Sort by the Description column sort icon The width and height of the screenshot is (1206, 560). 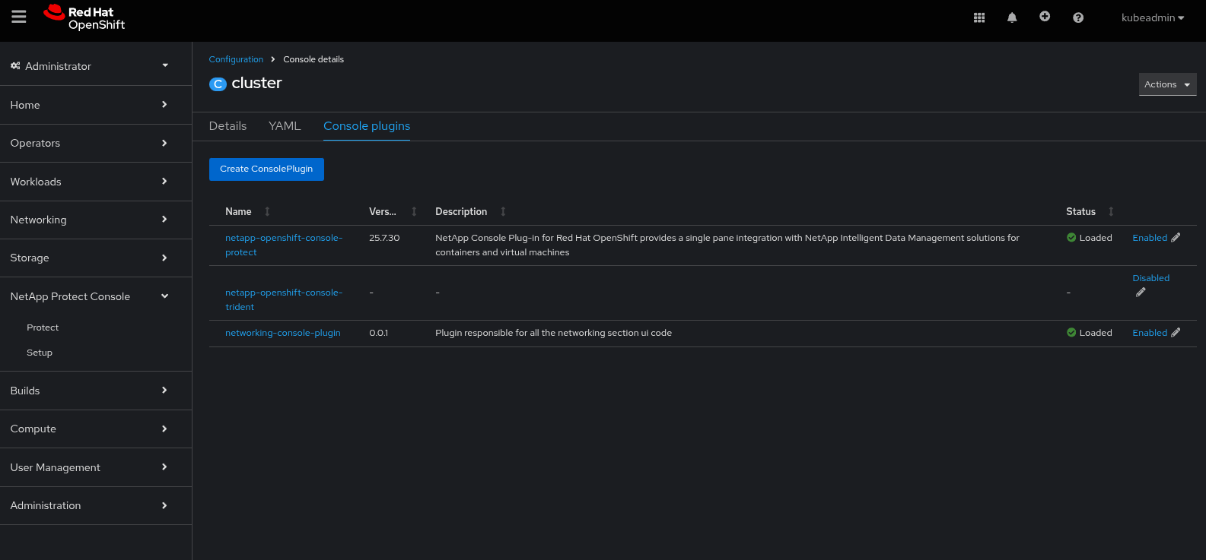(503, 212)
